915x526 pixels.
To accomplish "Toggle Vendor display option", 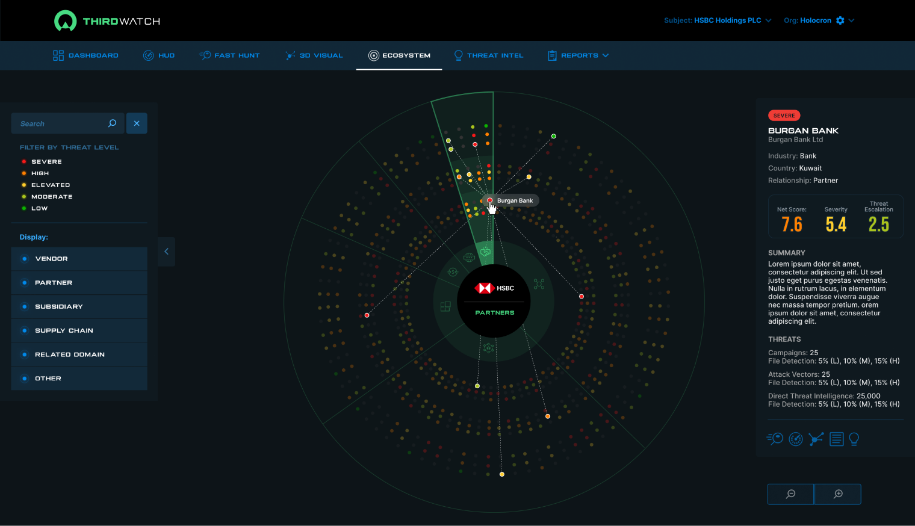I will point(79,259).
